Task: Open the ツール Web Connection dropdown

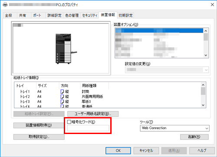Action: coord(174,128)
